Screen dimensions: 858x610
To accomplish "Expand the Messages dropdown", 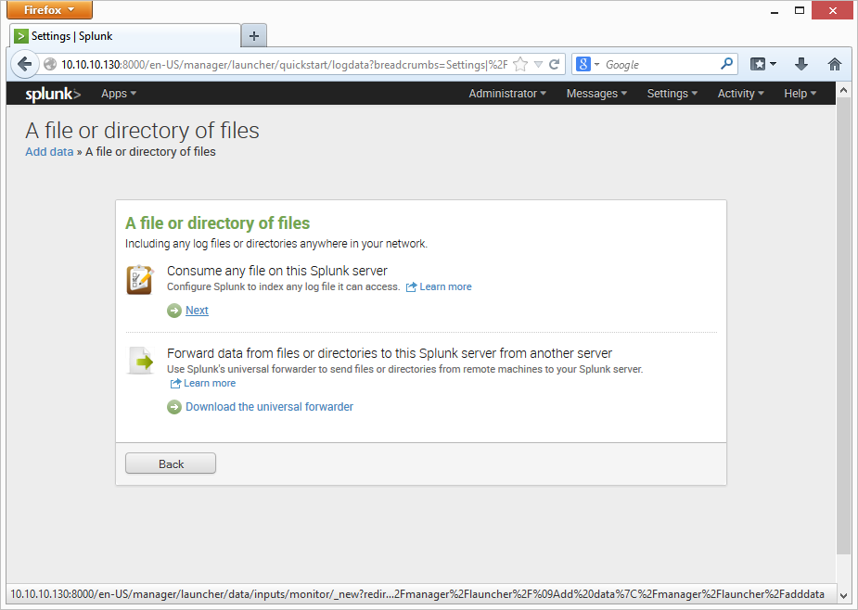I will point(596,94).
